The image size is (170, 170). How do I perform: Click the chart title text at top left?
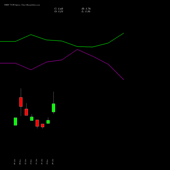coord(22,5)
